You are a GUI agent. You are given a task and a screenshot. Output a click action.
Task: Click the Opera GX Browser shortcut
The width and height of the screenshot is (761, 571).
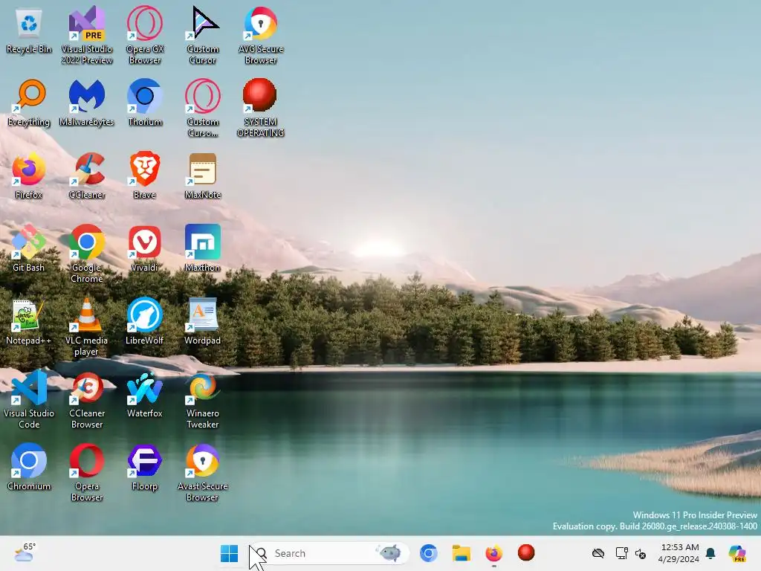(145, 35)
